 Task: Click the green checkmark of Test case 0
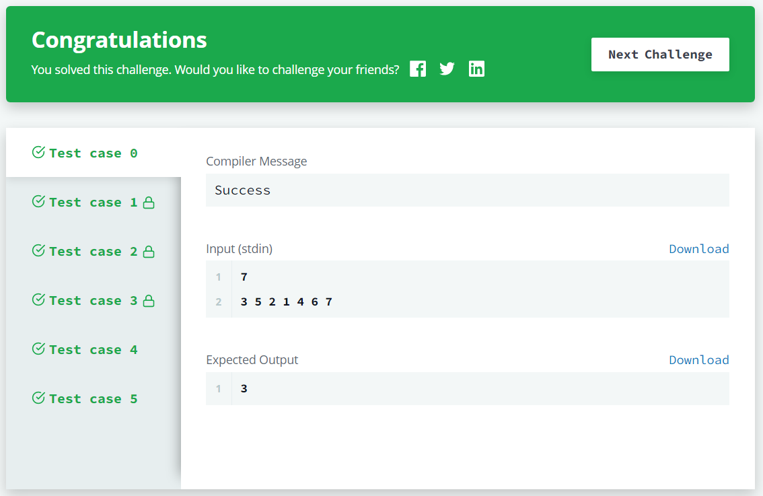[x=38, y=152]
